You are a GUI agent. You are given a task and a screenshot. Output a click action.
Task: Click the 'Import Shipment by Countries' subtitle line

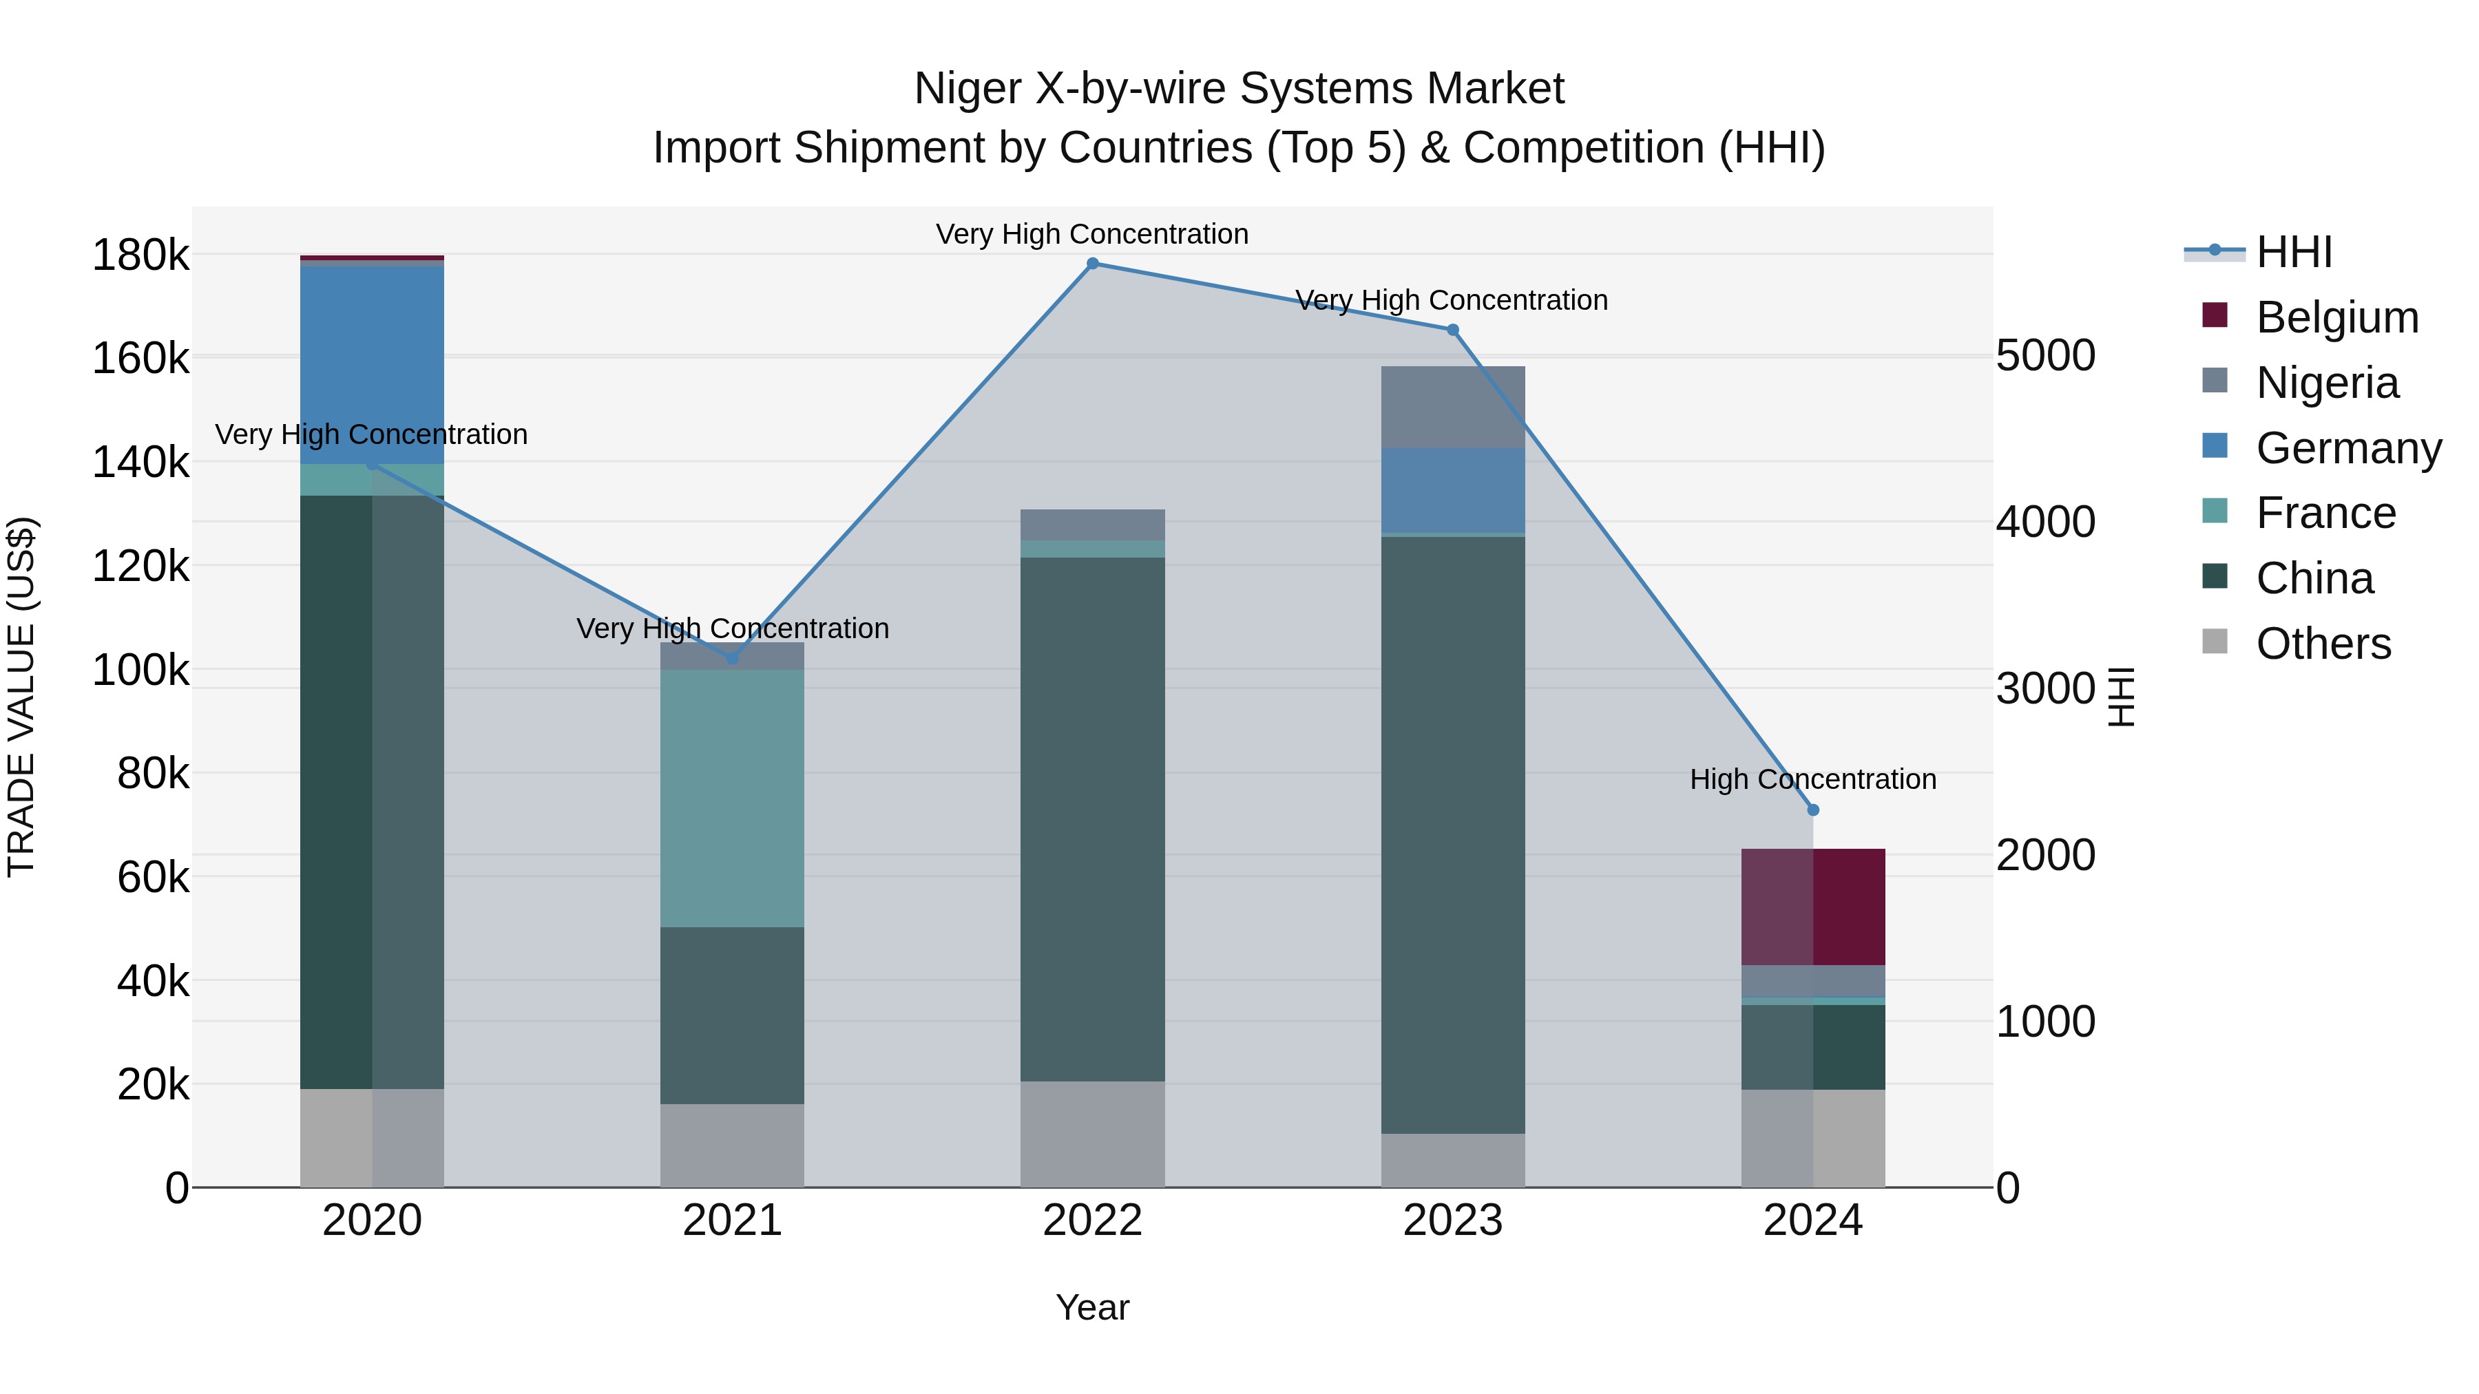coord(1239,148)
